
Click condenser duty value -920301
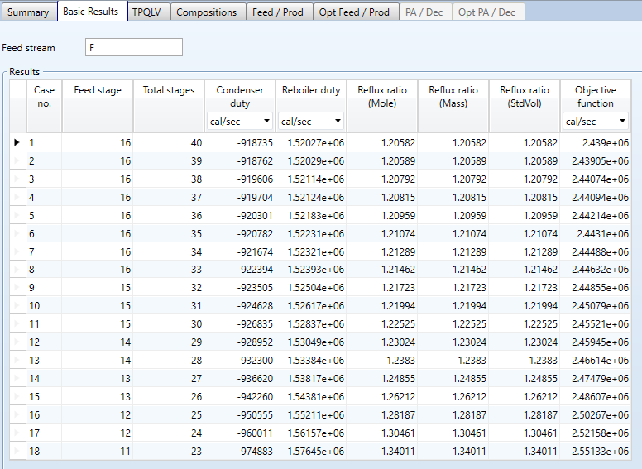(x=240, y=215)
